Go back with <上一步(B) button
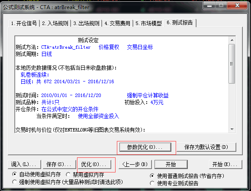 (x=135, y=164)
